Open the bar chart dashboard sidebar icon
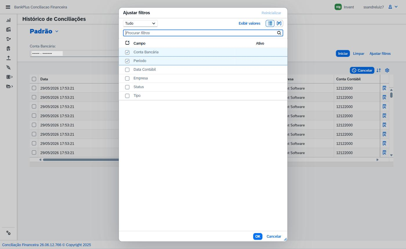Viewport: 406px width, 249px height. click(8, 20)
